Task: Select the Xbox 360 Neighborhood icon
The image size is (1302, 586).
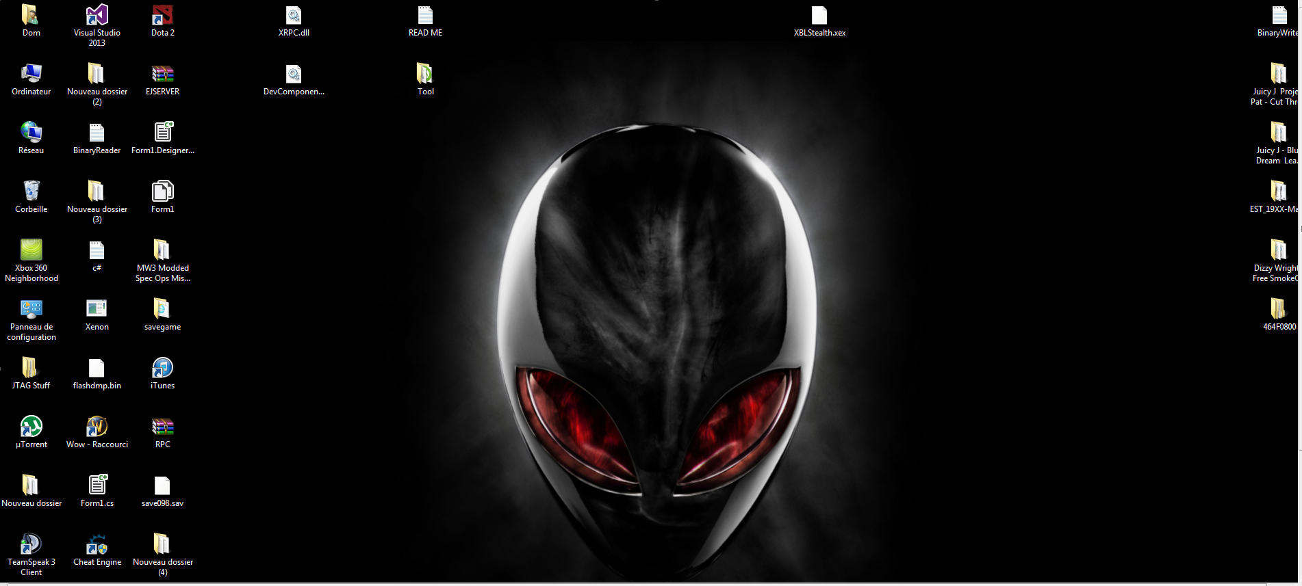Action: click(x=31, y=250)
